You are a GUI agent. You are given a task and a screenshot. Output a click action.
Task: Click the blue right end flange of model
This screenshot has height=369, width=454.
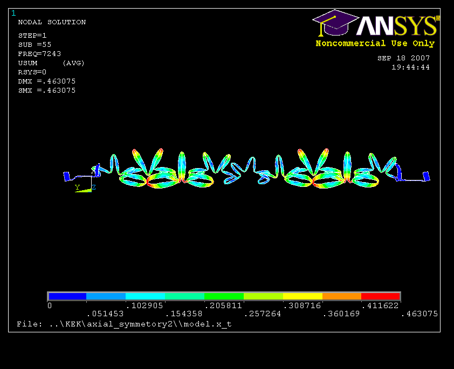pos(427,176)
